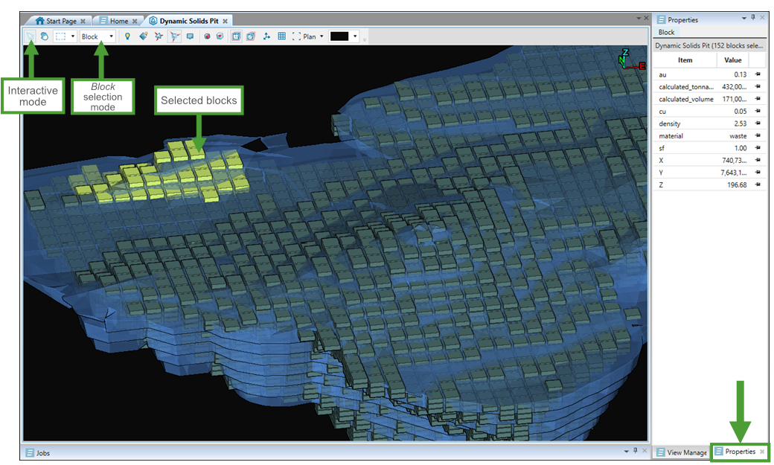The width and height of the screenshot is (774, 465).
Task: Activate the interactive mode arrow tool
Action: click(x=31, y=36)
